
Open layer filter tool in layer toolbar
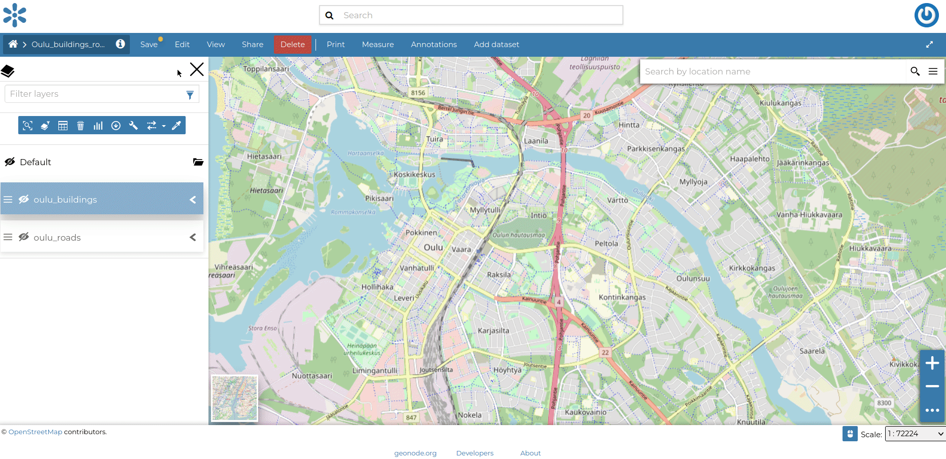[45, 126]
